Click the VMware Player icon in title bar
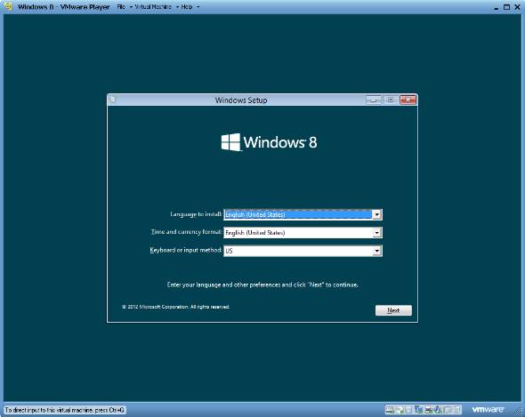Image resolution: width=525 pixels, height=417 pixels. (8, 6)
